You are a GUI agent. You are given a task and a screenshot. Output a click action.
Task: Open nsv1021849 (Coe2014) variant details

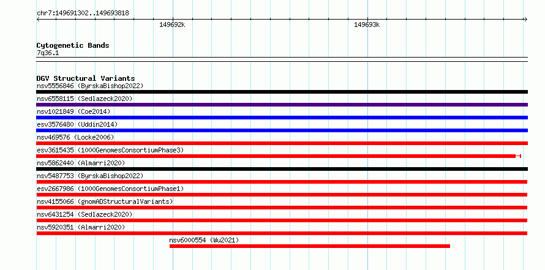click(73, 111)
